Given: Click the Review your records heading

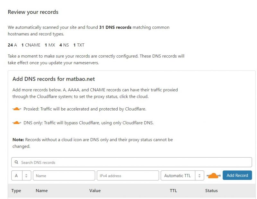Looking at the screenshot, I should pos(33,12).
